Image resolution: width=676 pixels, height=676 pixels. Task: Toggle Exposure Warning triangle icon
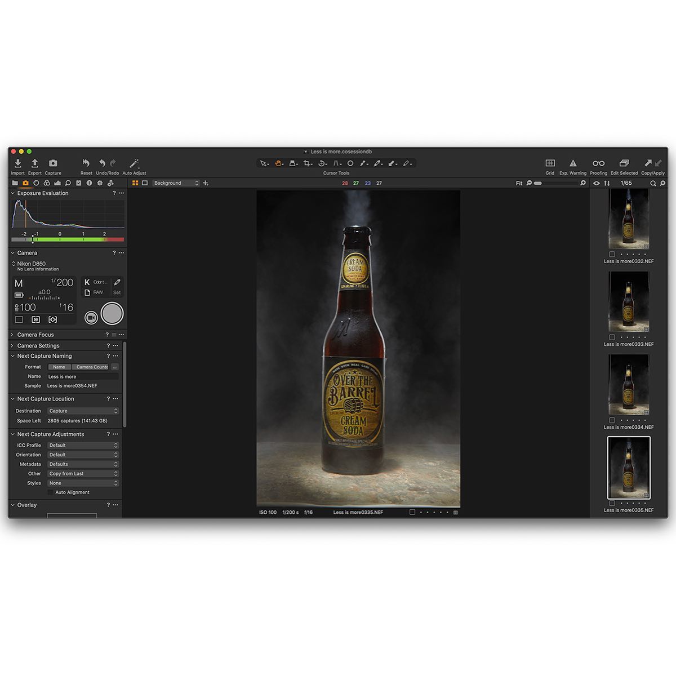[x=573, y=163]
